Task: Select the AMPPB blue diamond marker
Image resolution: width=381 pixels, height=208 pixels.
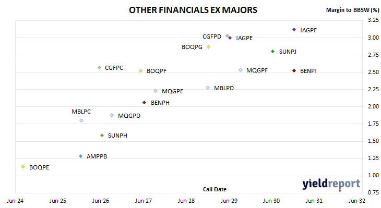Action: [x=81, y=156]
